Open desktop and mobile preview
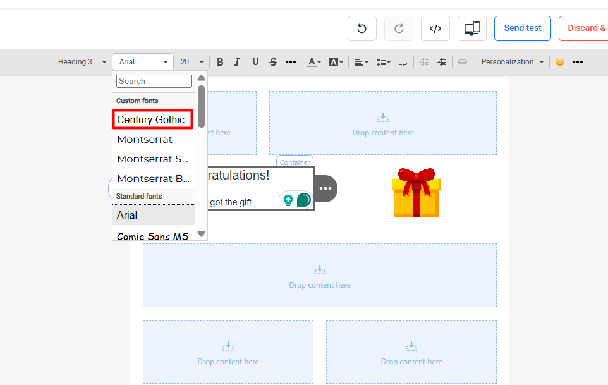 (472, 28)
